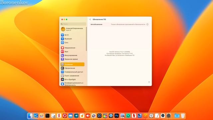Viewport: 213px width, 120px height.
Task: Launch Photoshop from the Dock
Action: coord(117,116)
